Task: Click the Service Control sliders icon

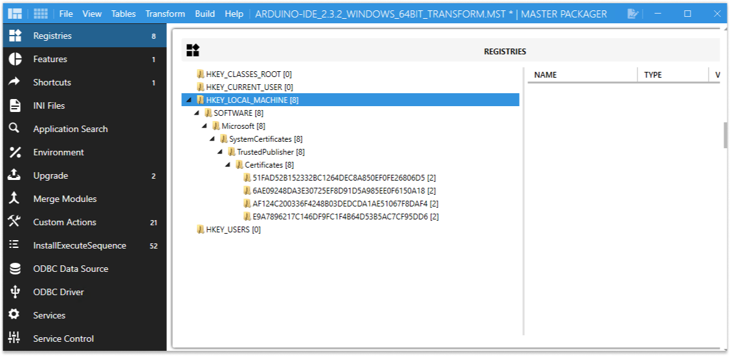Action: (14, 338)
